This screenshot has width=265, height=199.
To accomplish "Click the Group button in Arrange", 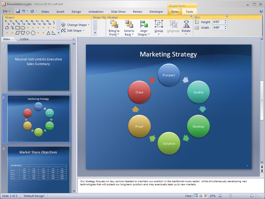I will pos(159,27).
